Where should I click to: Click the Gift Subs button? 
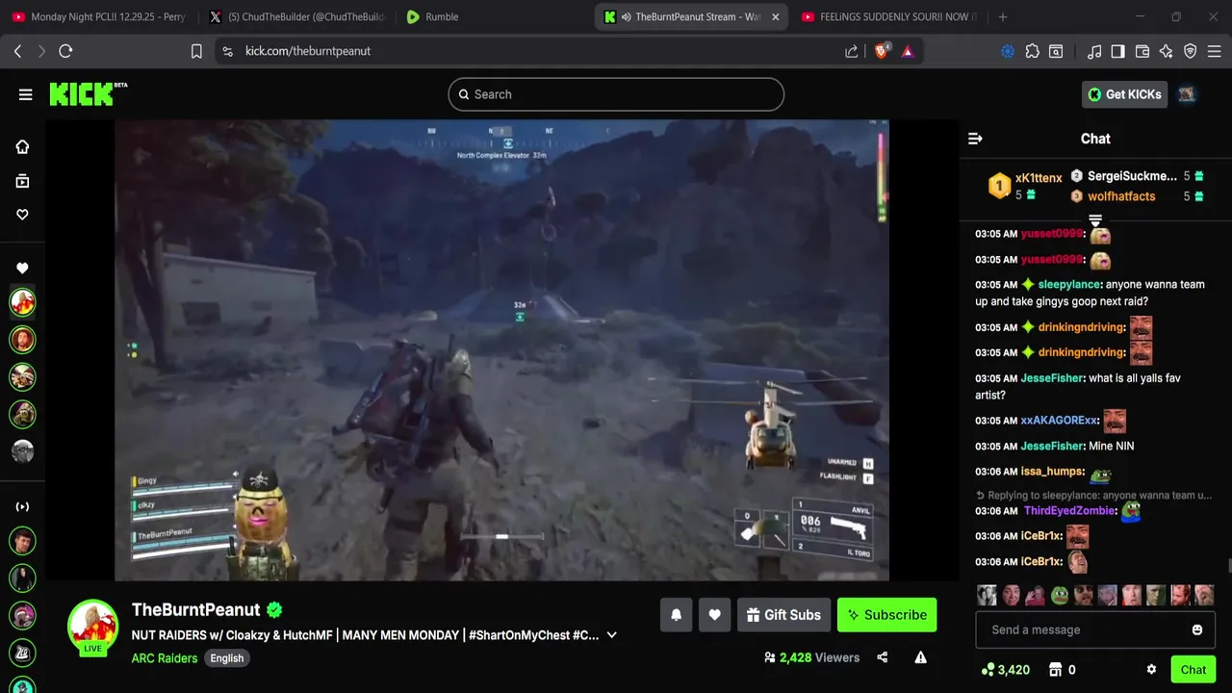click(783, 615)
